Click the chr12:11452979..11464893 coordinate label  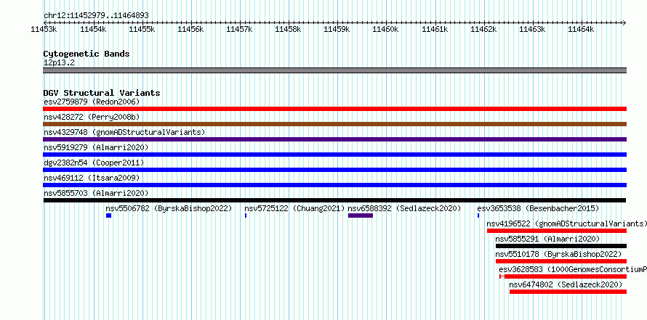96,16
